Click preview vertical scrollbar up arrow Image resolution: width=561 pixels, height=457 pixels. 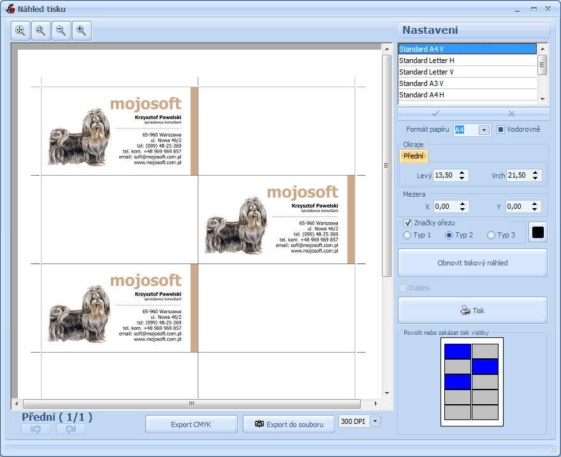(x=387, y=49)
